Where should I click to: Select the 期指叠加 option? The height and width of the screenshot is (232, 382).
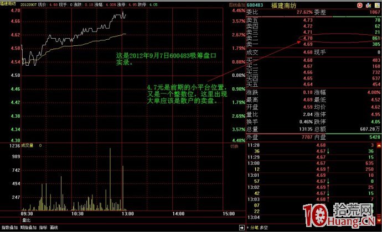[28, 228]
